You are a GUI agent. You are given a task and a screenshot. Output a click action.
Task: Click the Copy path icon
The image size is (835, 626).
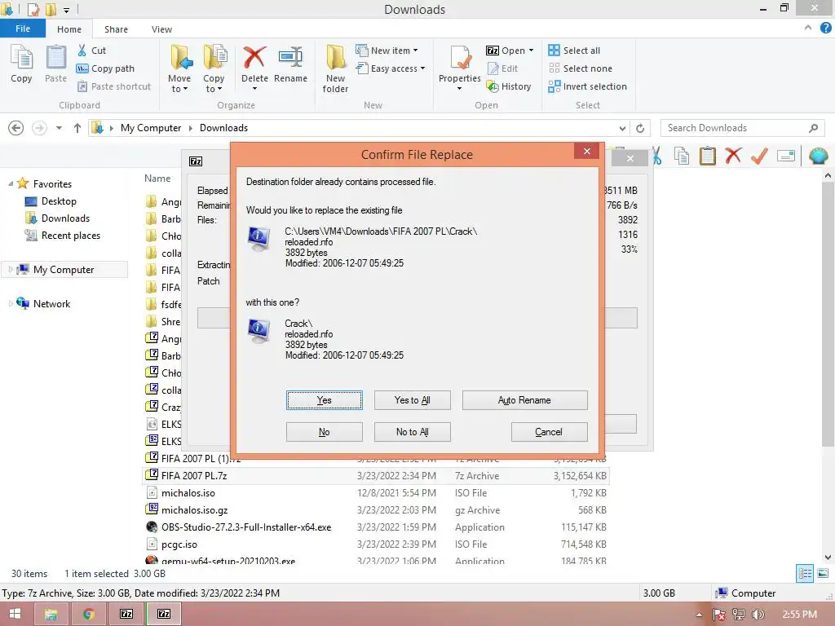tap(82, 68)
